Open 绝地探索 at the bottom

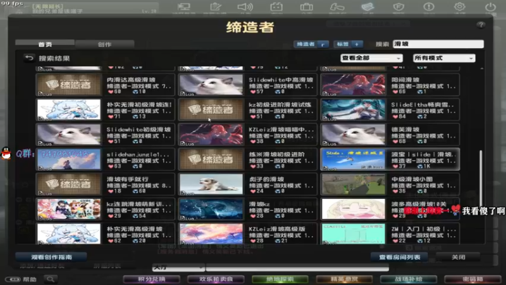(x=280, y=279)
